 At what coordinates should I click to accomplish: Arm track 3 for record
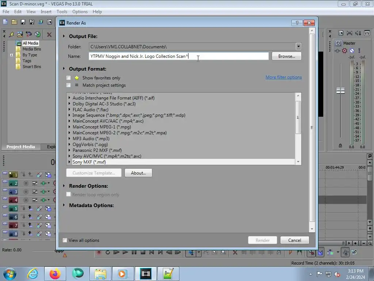click(26, 192)
